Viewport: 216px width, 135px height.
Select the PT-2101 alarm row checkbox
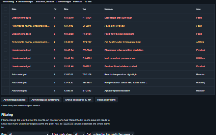point(5,18)
